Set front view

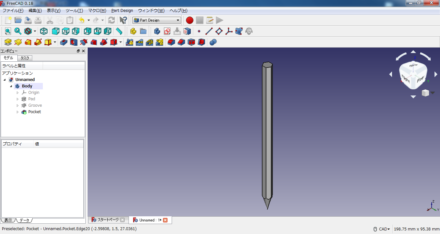click(x=56, y=31)
